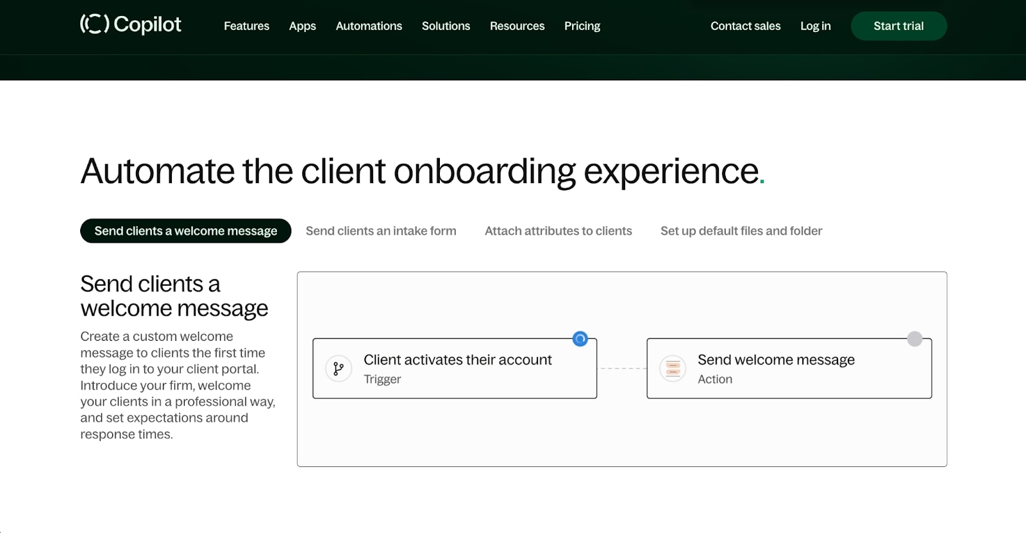Open the Copilot logo homepage link
The image size is (1026, 533).
pos(131,24)
